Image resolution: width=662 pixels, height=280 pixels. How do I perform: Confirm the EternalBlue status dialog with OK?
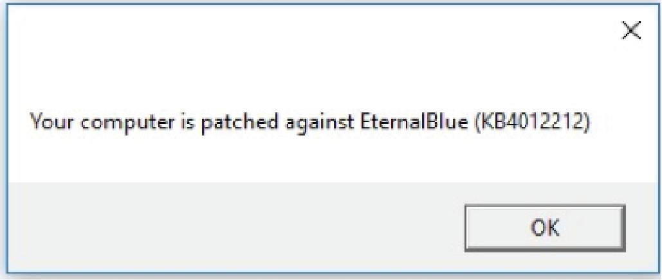coord(545,228)
